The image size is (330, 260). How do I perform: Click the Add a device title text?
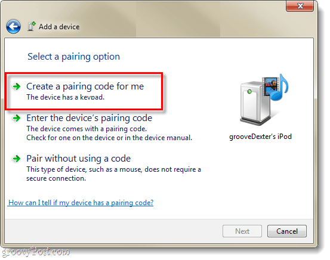point(59,27)
